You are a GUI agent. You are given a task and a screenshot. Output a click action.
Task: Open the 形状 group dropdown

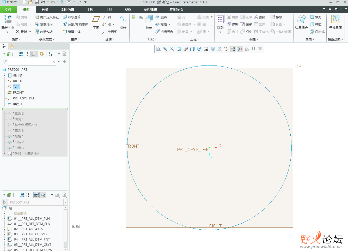152,39
